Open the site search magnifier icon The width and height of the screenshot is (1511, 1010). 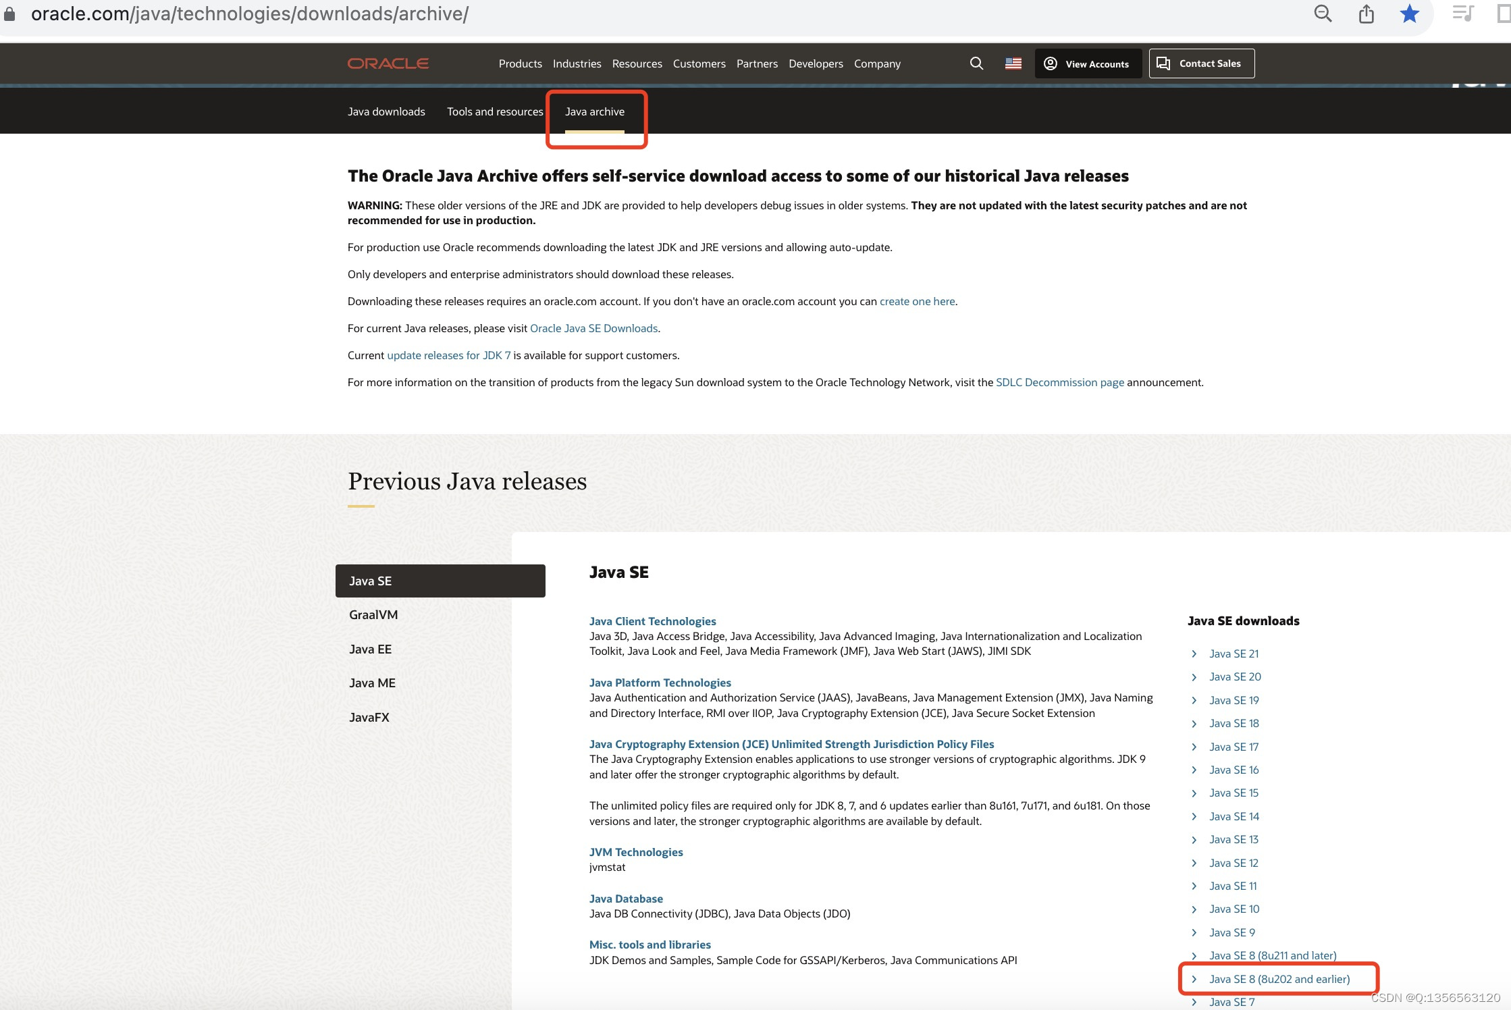point(976,63)
